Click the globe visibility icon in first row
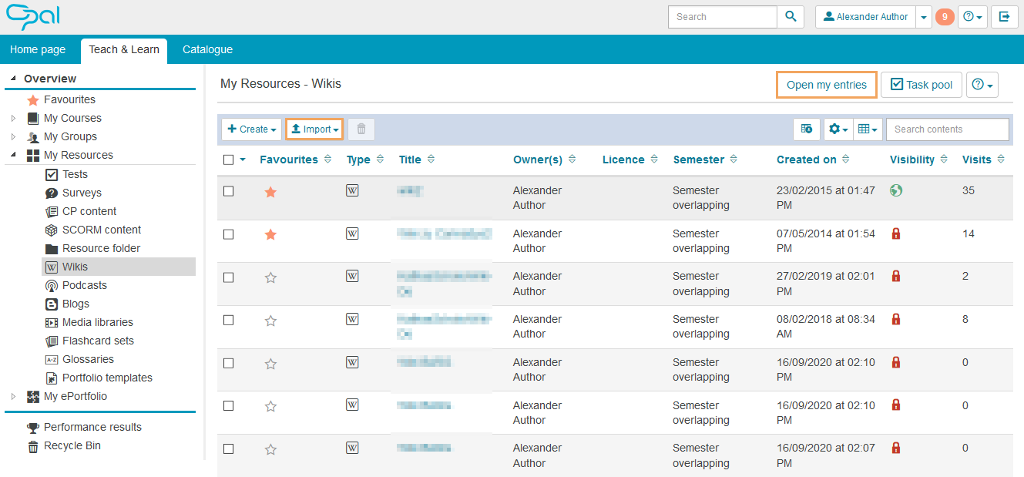Image resolution: width=1024 pixels, height=477 pixels. coord(895,190)
